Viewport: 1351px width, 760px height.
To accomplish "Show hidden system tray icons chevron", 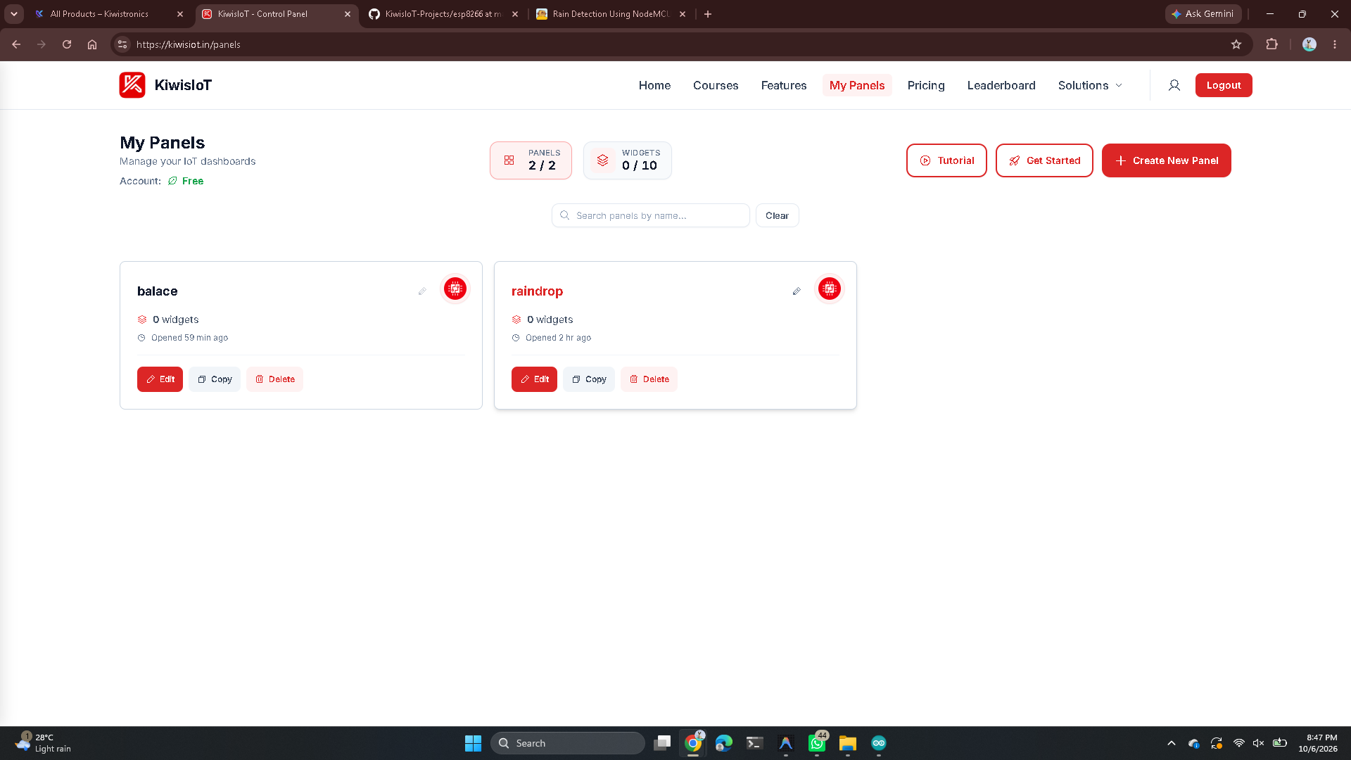I will pyautogui.click(x=1172, y=743).
